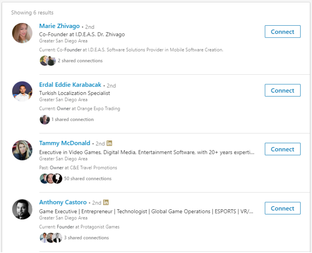The image size is (312, 253).
Task: Click third shared connection avatar under Tammy McDonald
Action: (57, 178)
